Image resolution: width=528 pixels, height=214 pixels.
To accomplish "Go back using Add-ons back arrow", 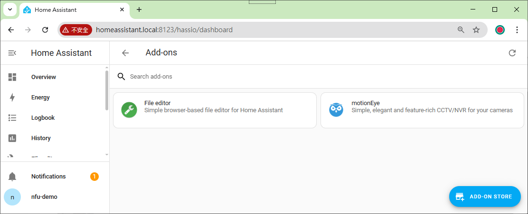I will (125, 53).
